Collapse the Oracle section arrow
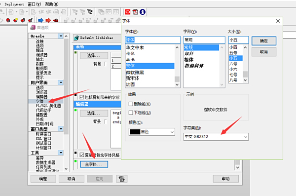The width and height of the screenshot is (296, 196). tap(61, 36)
